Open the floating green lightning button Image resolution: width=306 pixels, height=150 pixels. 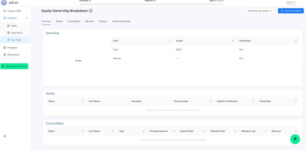295,139
